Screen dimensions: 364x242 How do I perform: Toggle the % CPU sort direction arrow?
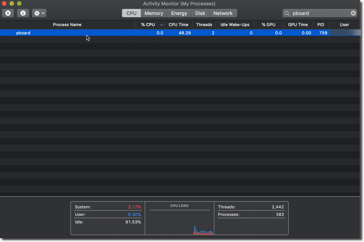tap(161, 25)
